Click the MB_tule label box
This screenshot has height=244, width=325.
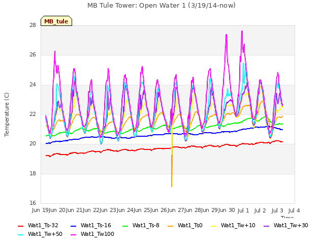[56, 21]
